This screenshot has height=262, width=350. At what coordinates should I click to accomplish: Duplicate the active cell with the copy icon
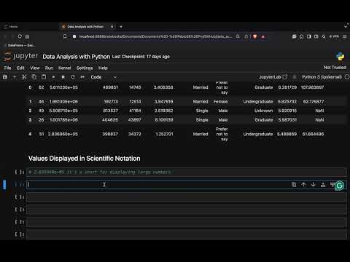tap(294, 185)
